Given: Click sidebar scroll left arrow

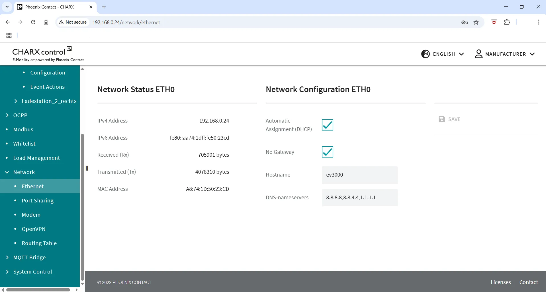Looking at the screenshot, I should (x=3, y=290).
